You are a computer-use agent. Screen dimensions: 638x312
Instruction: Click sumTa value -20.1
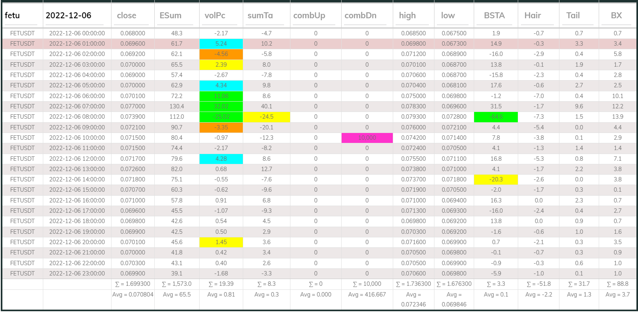tap(267, 127)
